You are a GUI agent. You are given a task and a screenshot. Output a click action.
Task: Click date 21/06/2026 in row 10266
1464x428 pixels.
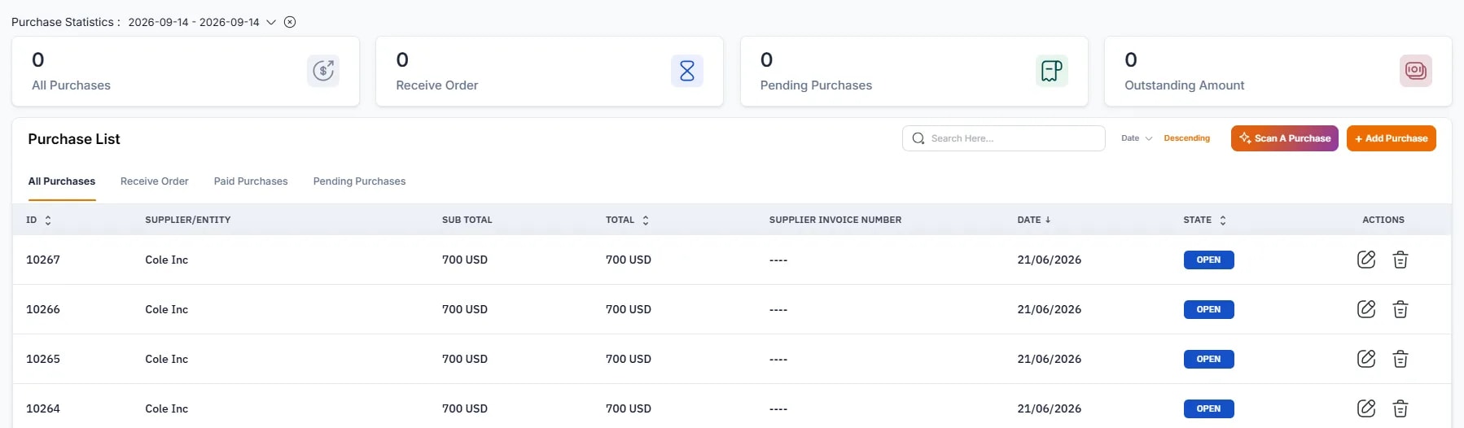tap(1049, 309)
